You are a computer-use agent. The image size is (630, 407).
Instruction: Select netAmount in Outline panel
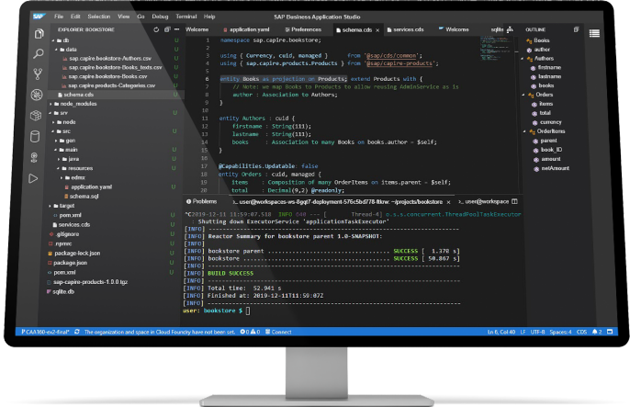(x=552, y=168)
